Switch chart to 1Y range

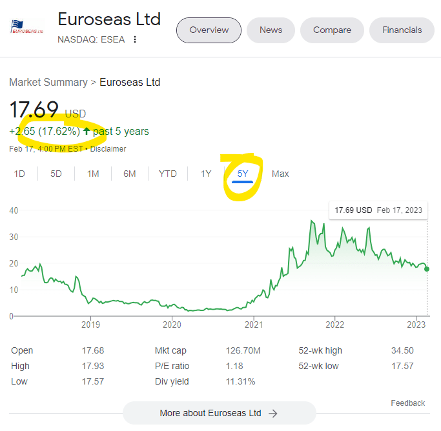206,174
